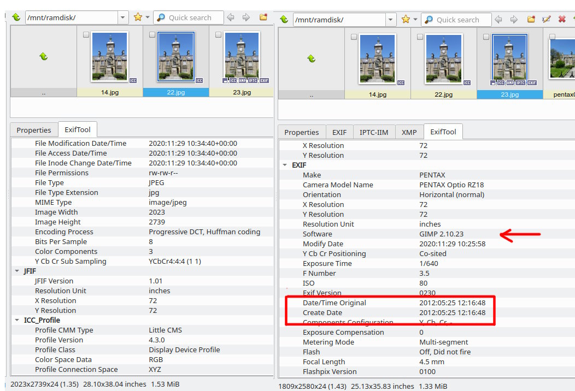The image size is (575, 391).
Task: Collapse the ICC_Profile group in the left window
Action: click(17, 320)
